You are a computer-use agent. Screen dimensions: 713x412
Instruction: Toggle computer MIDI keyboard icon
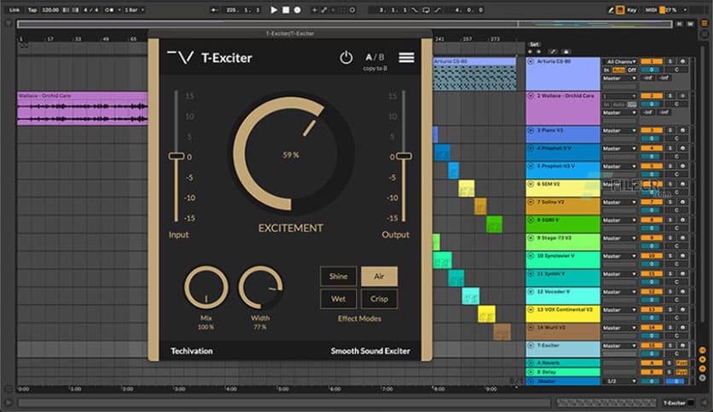tap(620, 9)
